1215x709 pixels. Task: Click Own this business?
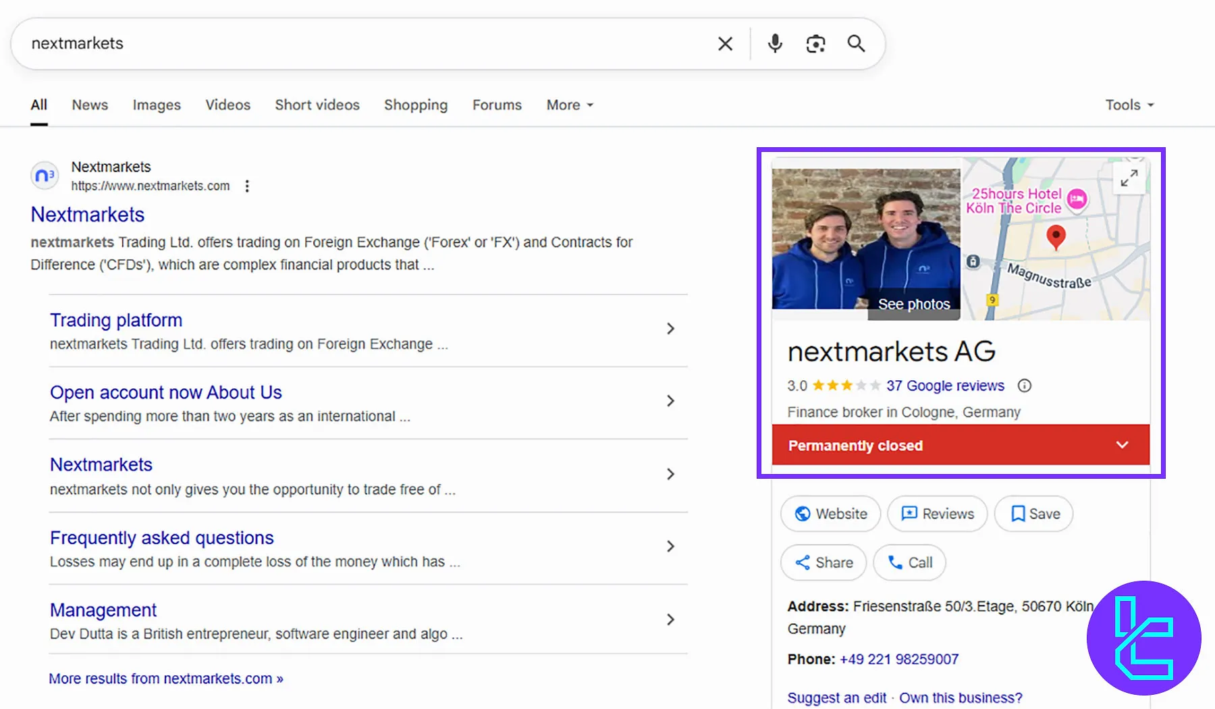(x=961, y=698)
